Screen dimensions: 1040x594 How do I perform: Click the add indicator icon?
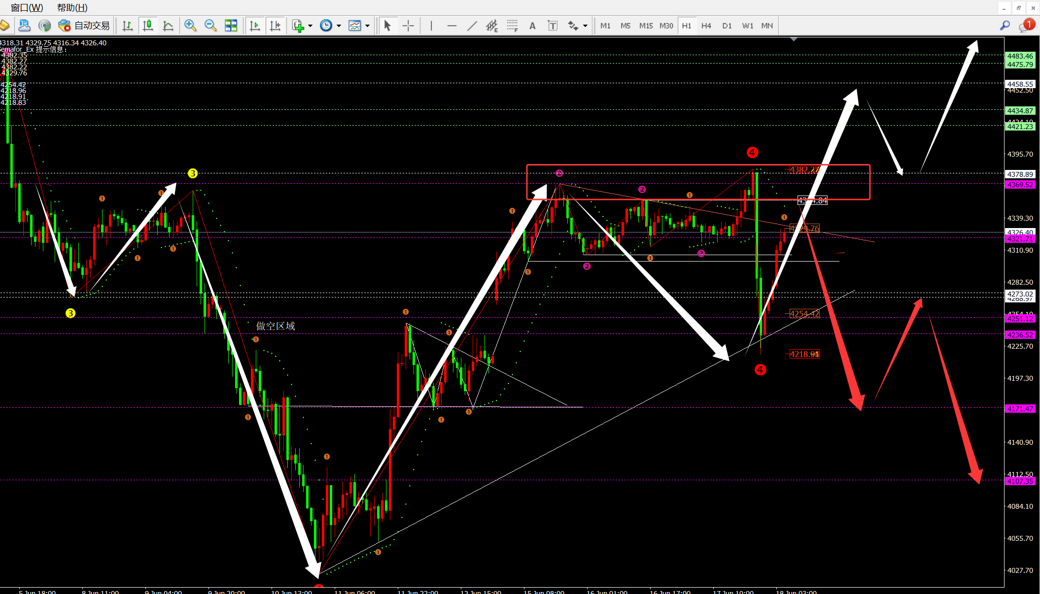click(298, 26)
